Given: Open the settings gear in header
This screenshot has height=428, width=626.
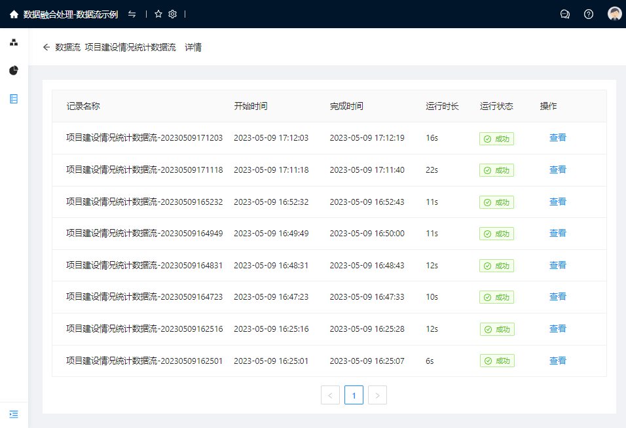Looking at the screenshot, I should (173, 14).
